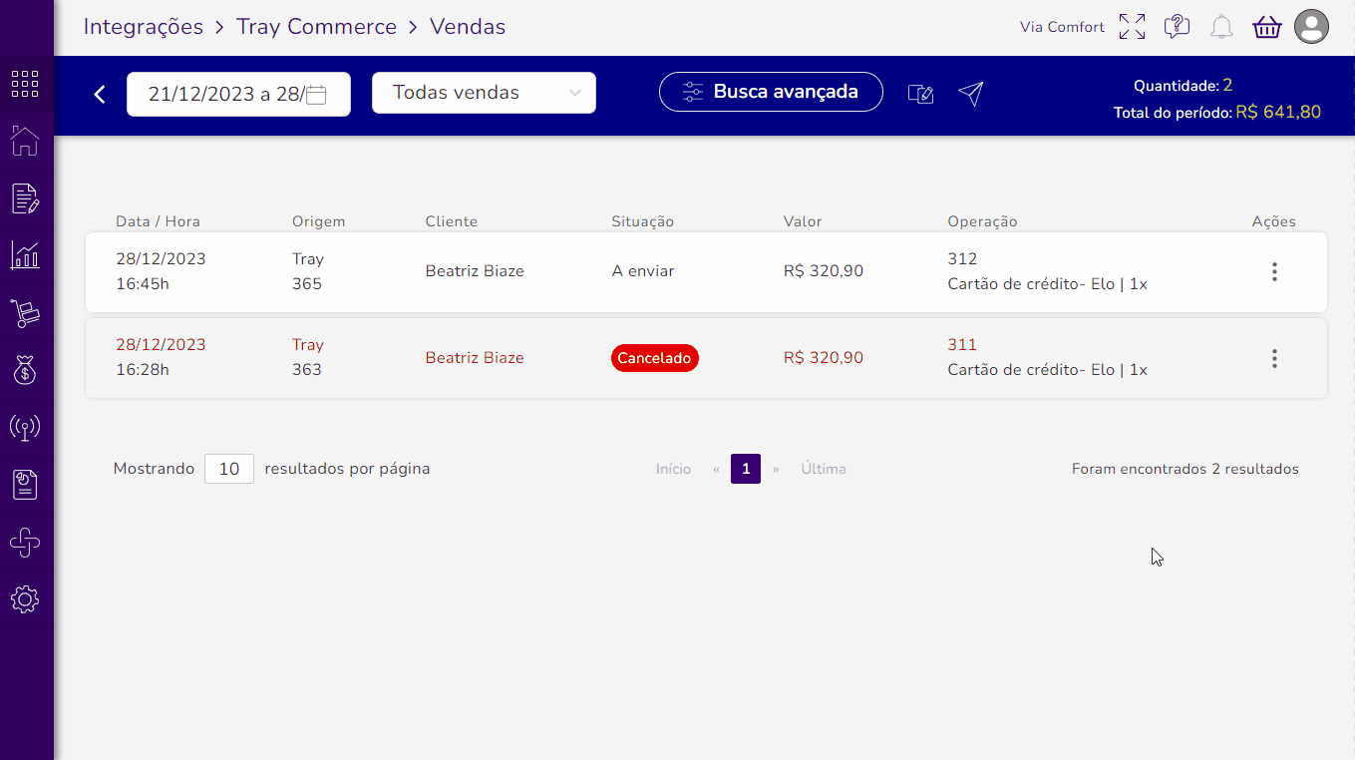
Task: Open the invoice document icon in sidebar
Action: [25, 485]
